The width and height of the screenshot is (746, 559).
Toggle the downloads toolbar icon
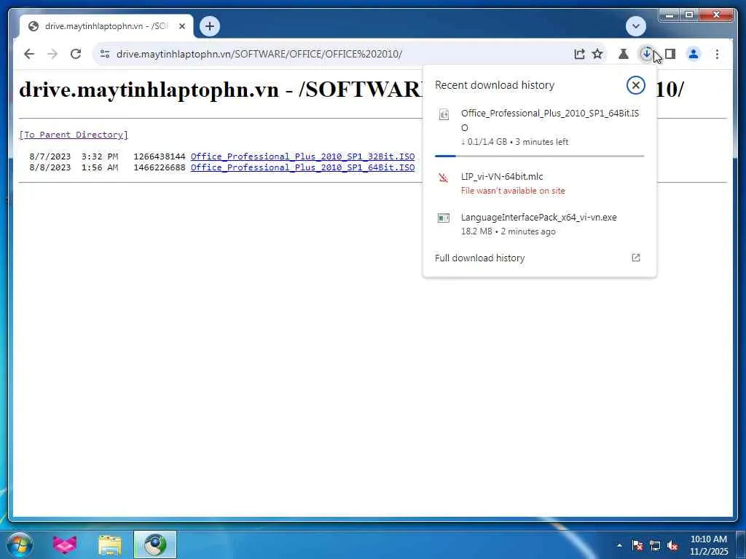(646, 54)
